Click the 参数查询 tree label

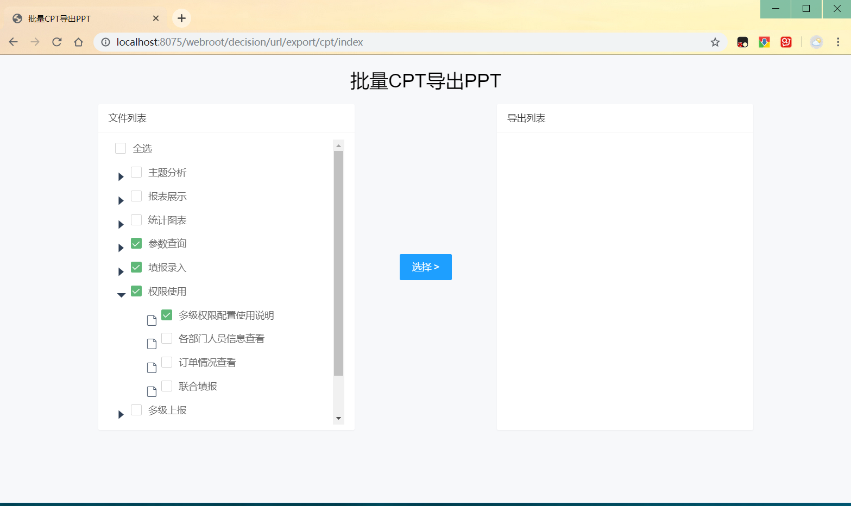[167, 244]
